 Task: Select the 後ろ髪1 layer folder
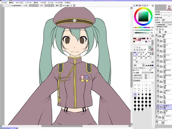coord(164,112)
